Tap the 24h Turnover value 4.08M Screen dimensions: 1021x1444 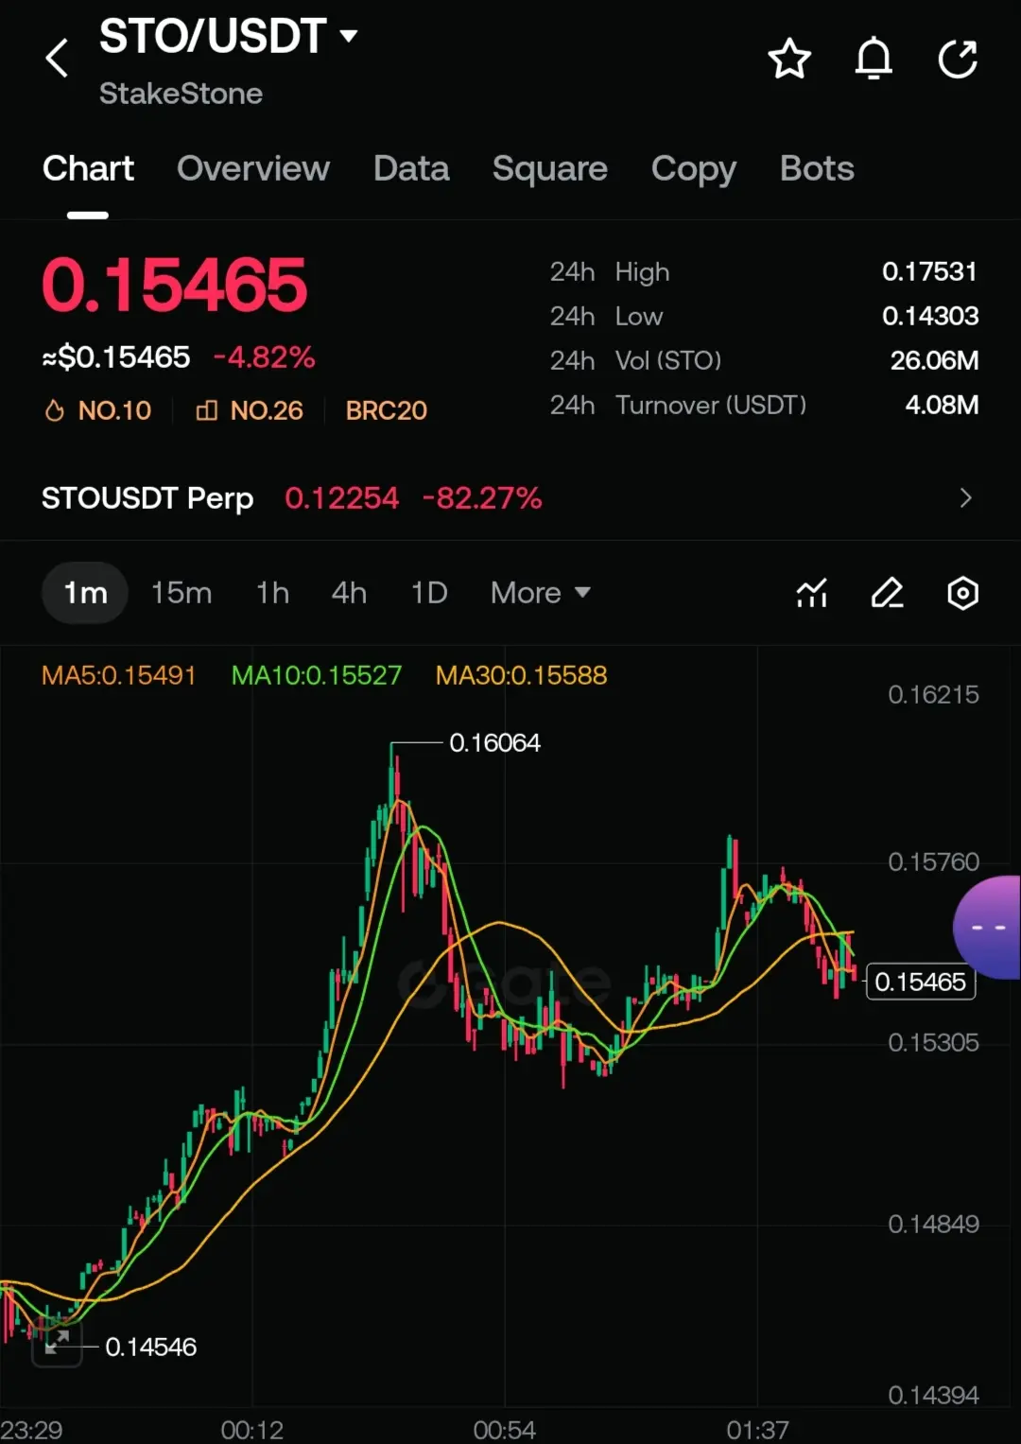pos(942,405)
